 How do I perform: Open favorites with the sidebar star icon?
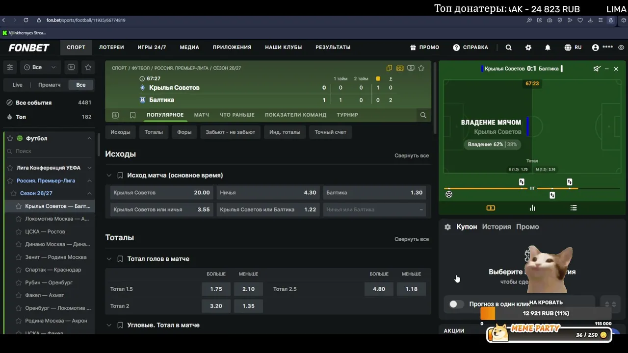tap(88, 67)
